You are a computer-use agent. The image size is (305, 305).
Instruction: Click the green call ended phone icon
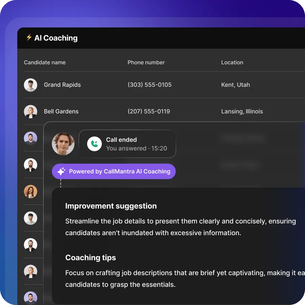point(94,144)
